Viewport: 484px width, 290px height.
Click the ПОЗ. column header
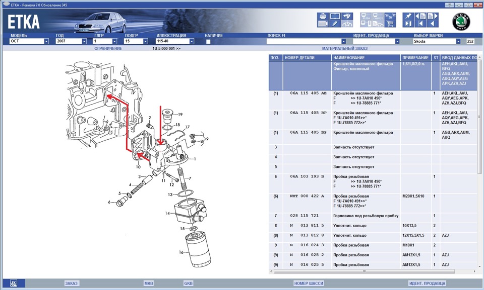tap(276, 58)
